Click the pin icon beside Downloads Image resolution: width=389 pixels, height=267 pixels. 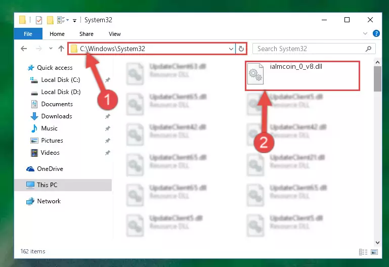click(107, 116)
